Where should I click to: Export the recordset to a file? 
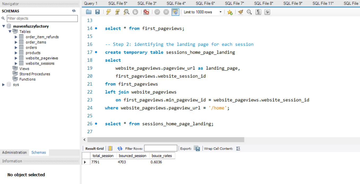coord(197,149)
